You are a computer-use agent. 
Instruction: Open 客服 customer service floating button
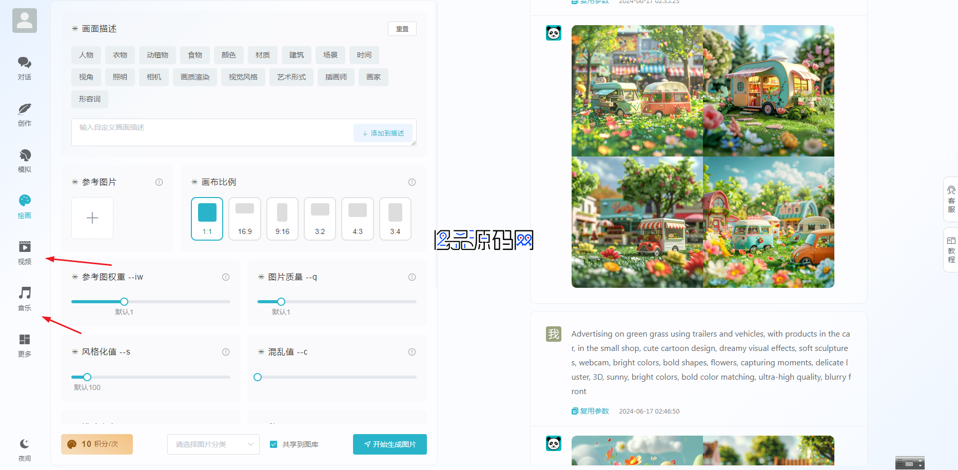coord(951,199)
